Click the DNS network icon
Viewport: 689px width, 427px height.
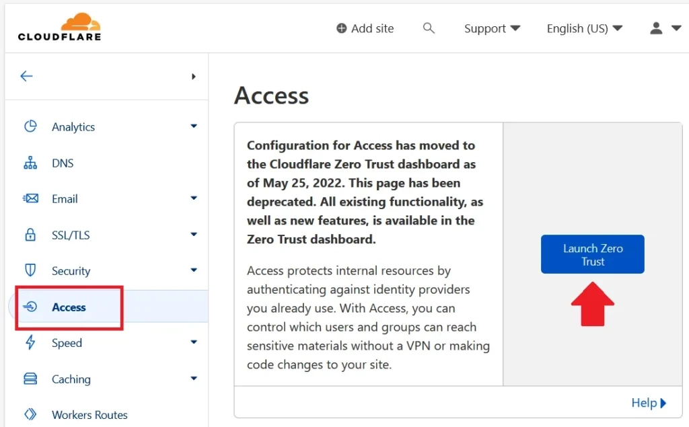point(30,163)
